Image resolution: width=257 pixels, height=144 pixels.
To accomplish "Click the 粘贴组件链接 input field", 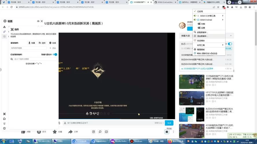I will point(29,48).
